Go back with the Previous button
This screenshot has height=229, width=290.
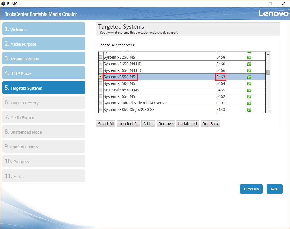click(251, 189)
